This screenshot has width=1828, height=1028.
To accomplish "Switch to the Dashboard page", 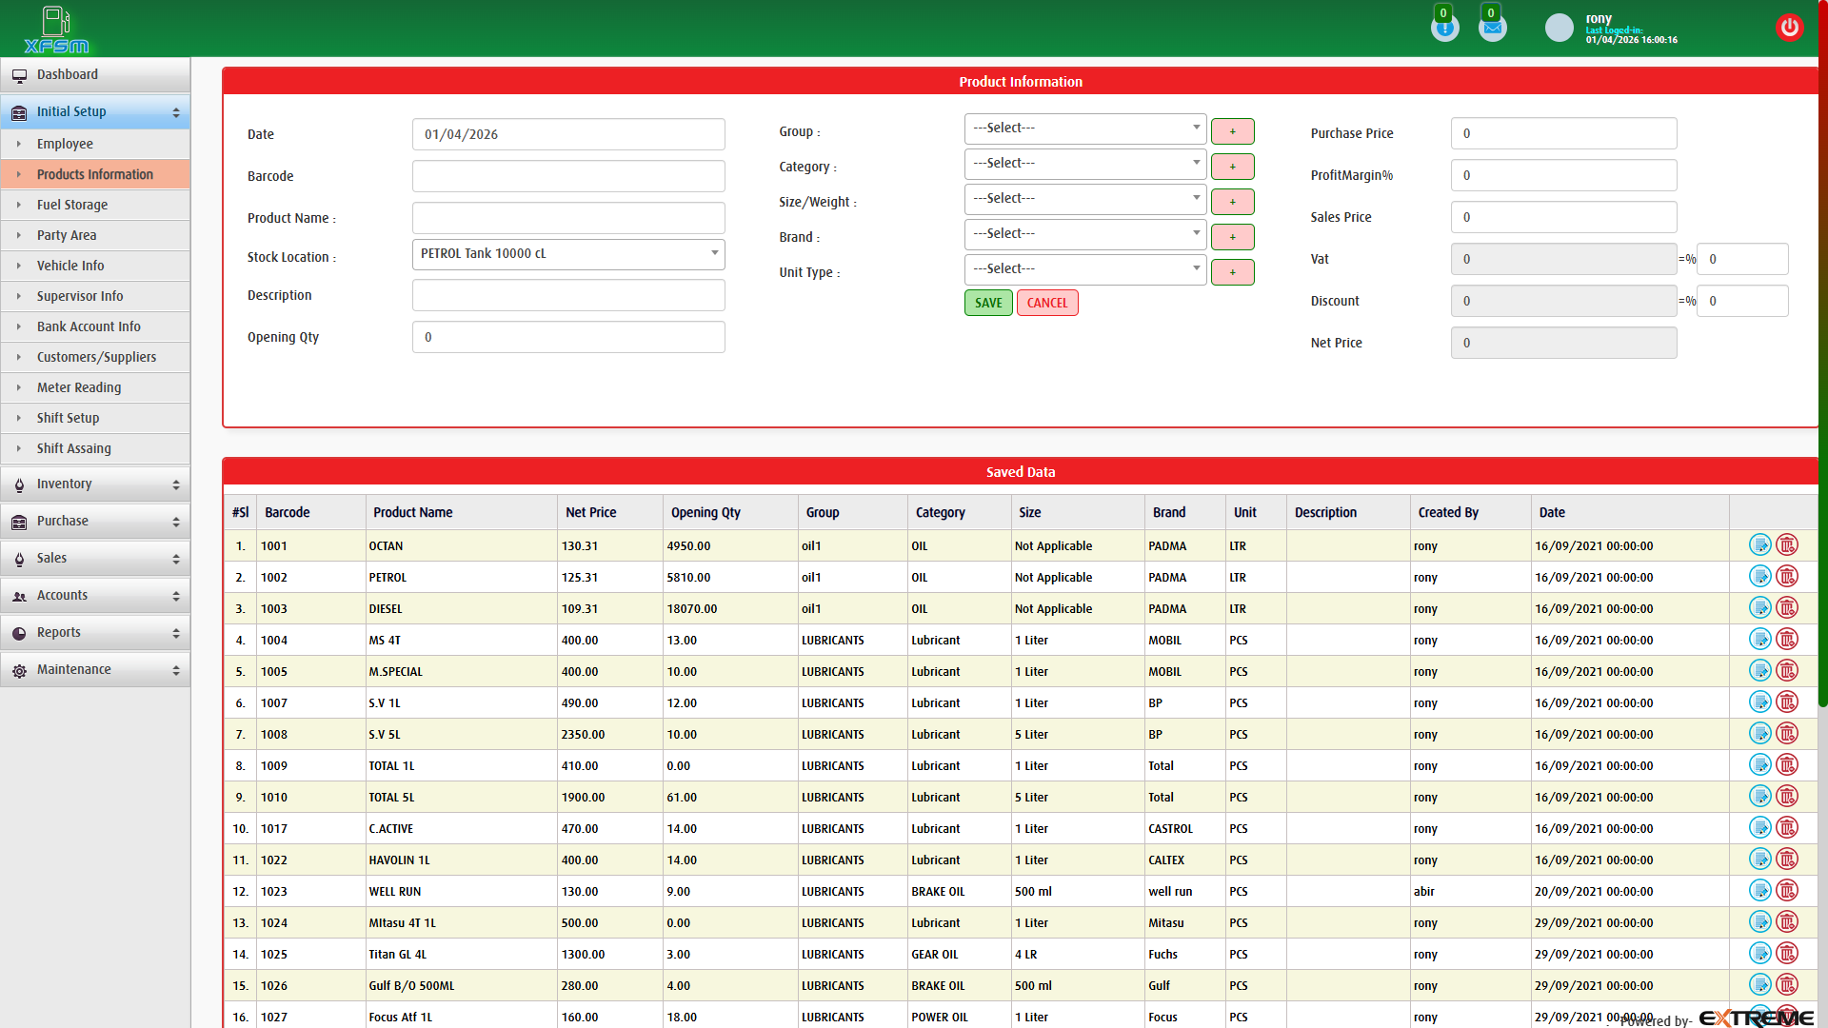I will (x=68, y=74).
